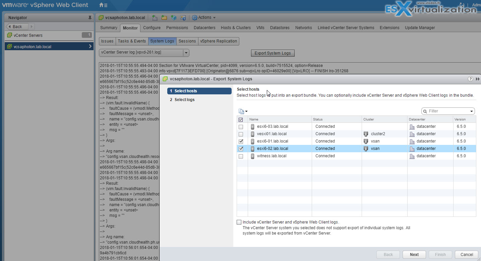Click the Navigator history forward arrow

pyautogui.click(x=32, y=26)
